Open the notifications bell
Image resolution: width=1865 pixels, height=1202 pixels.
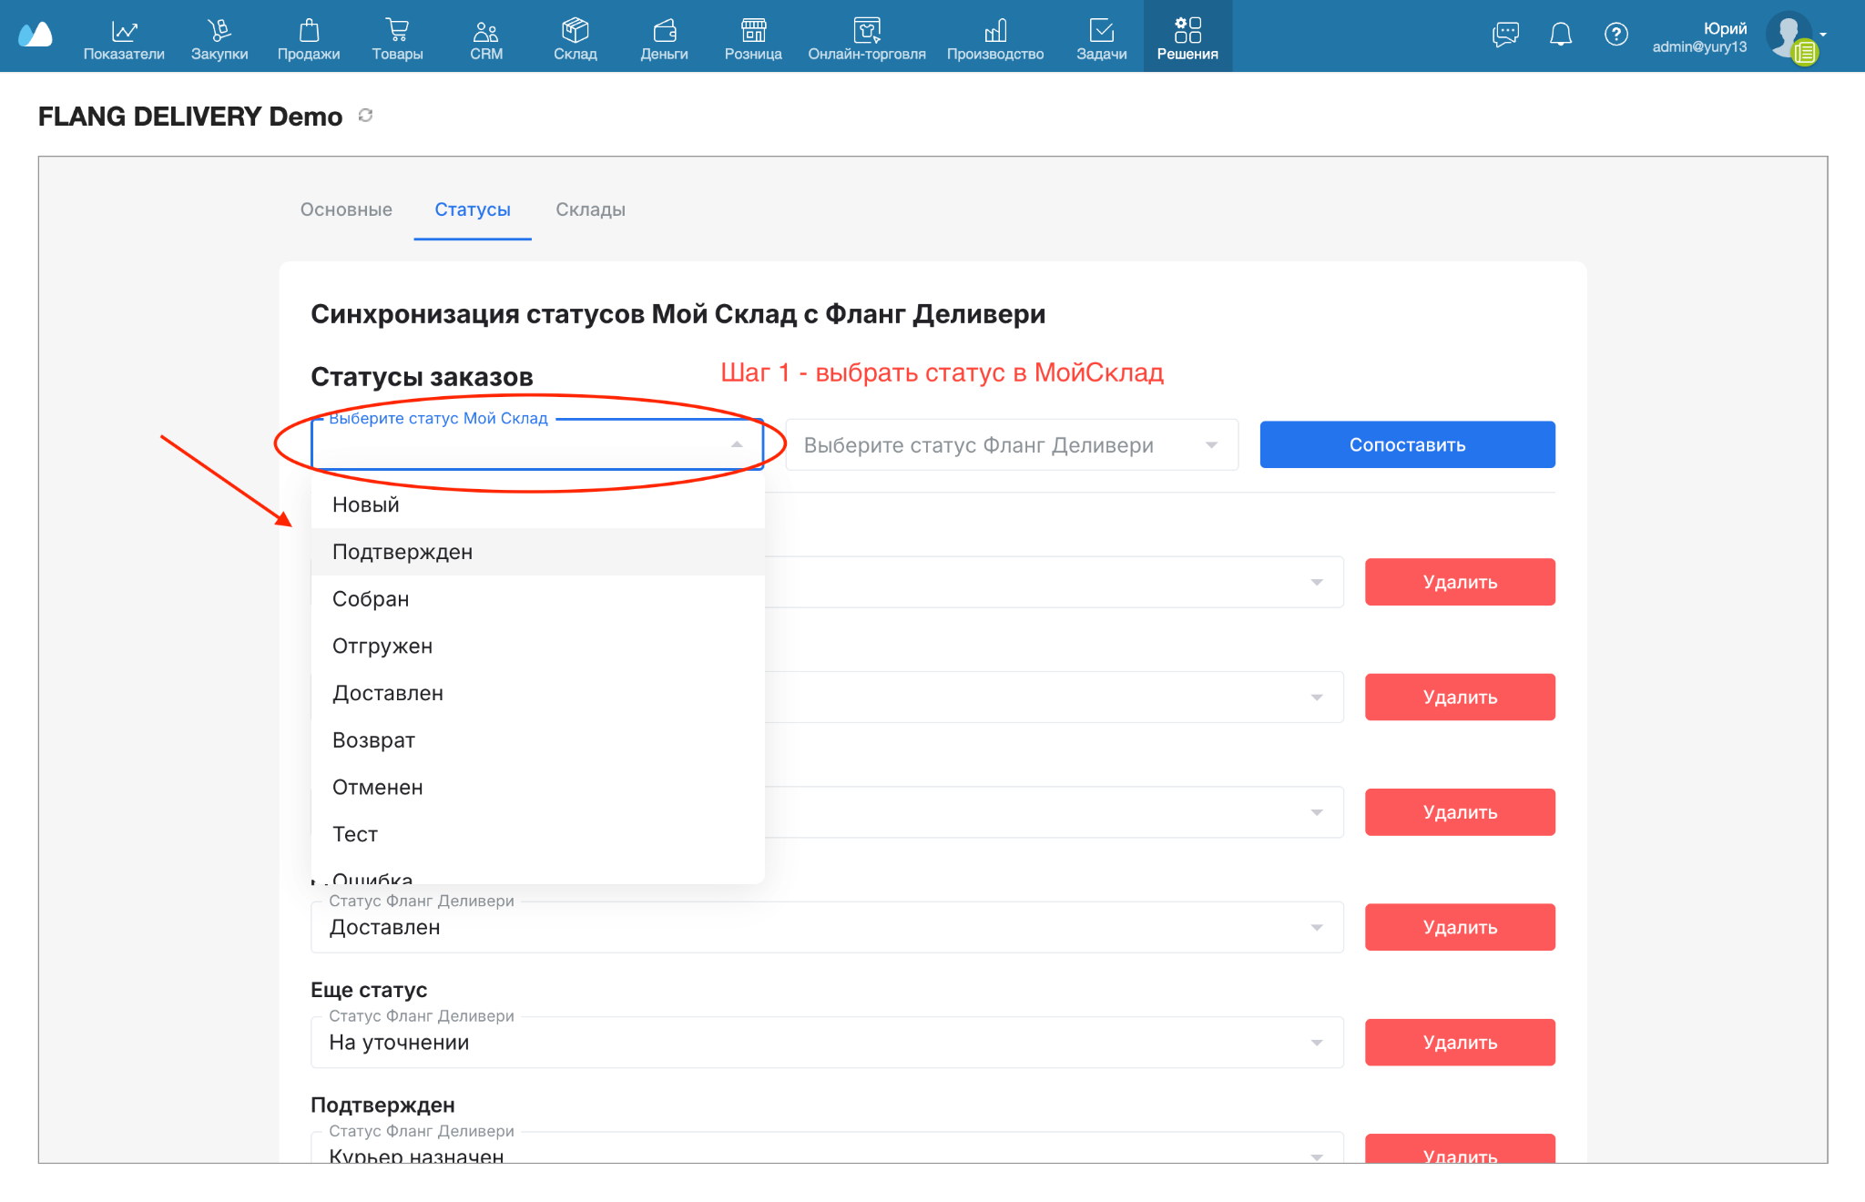point(1561,35)
